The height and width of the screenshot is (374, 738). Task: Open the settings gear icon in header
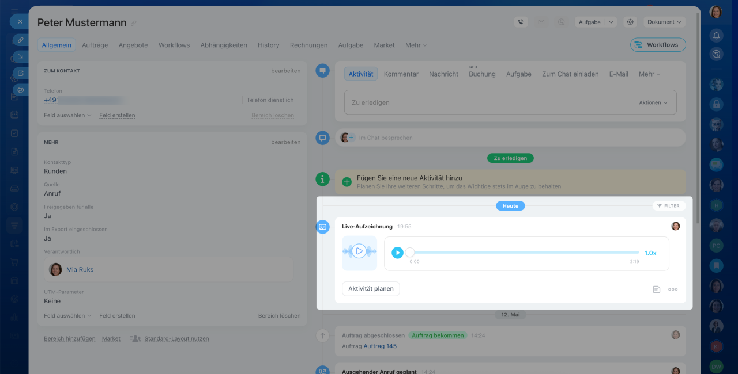630,22
